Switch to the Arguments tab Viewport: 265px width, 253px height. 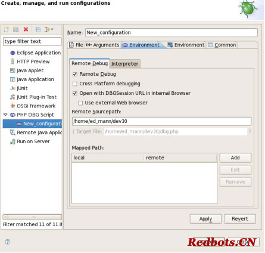[102, 45]
